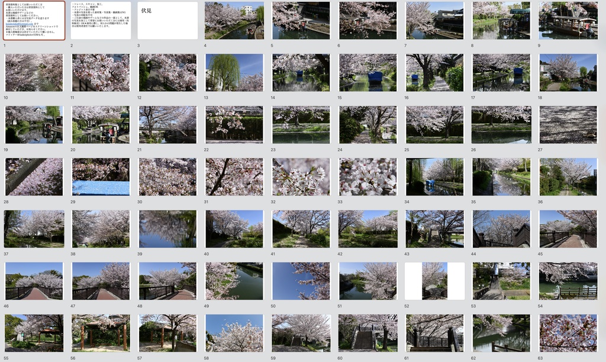
Task: Open page 2 containing the usage terms text
Action: pos(101,20)
